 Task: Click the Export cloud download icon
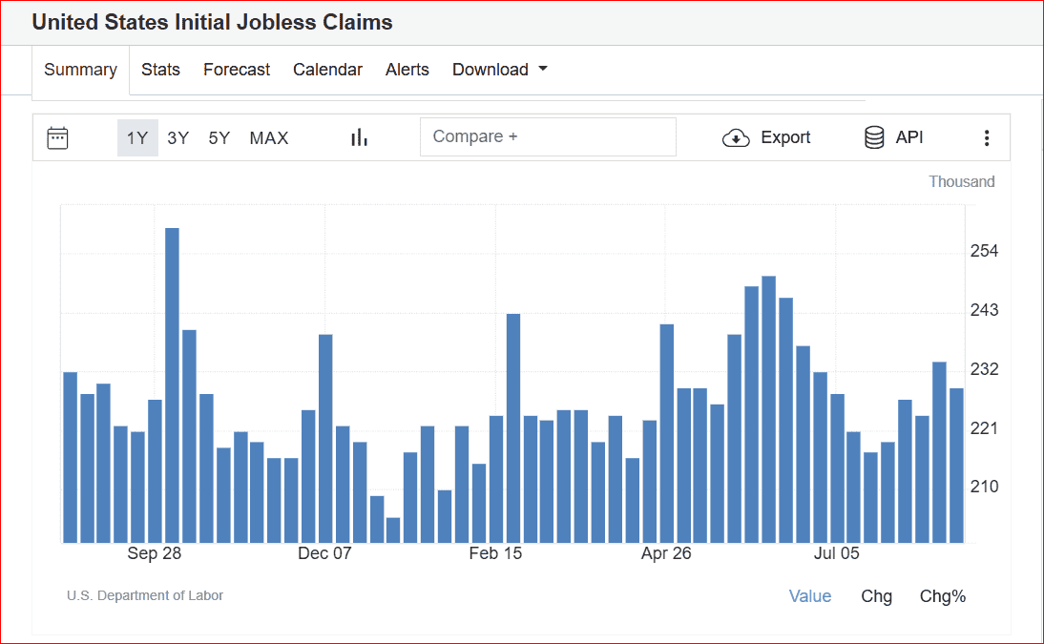736,138
